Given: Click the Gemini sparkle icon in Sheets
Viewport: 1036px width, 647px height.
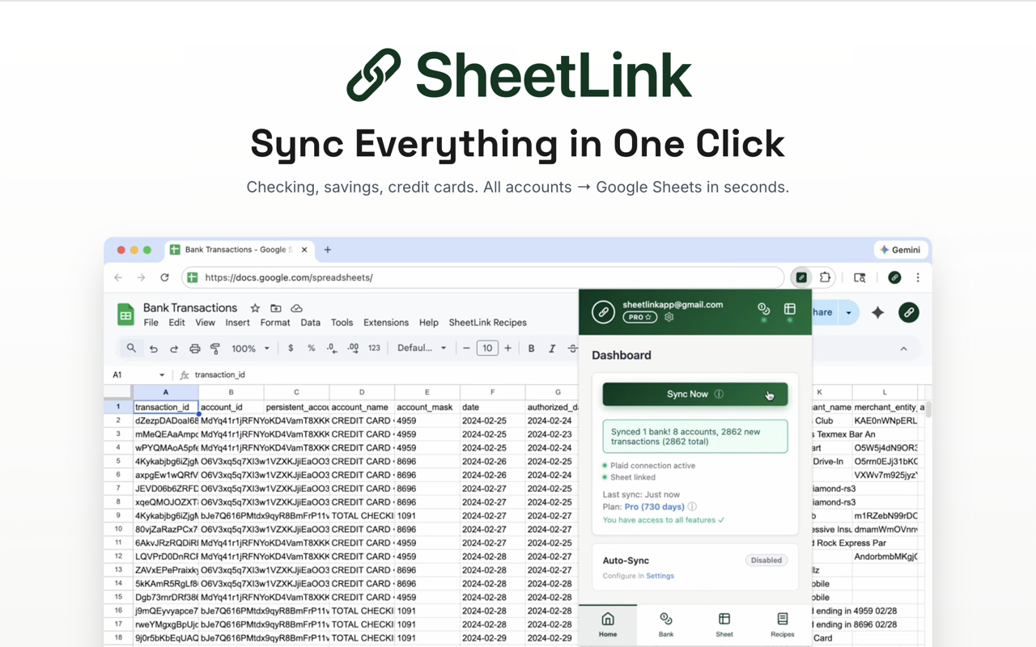Looking at the screenshot, I should pyautogui.click(x=878, y=313).
